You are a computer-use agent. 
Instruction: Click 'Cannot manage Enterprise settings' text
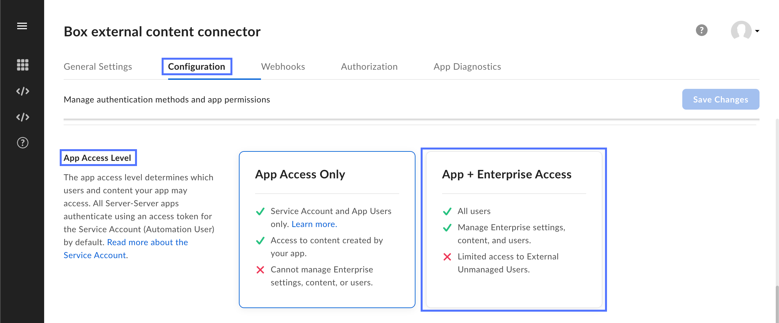322,276
